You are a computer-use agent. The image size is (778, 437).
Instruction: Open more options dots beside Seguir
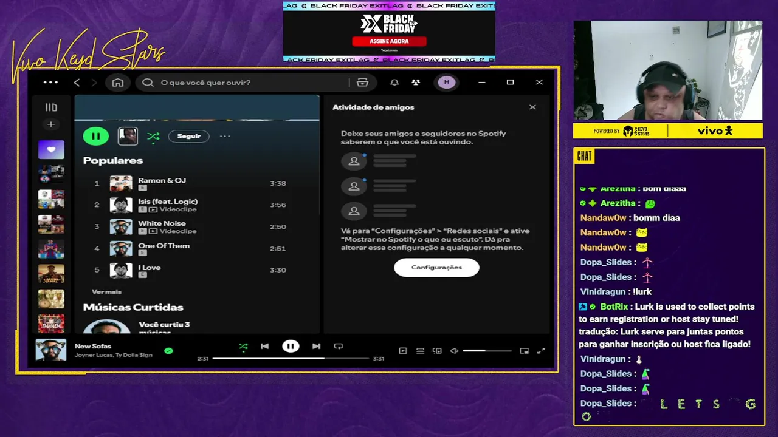point(225,136)
